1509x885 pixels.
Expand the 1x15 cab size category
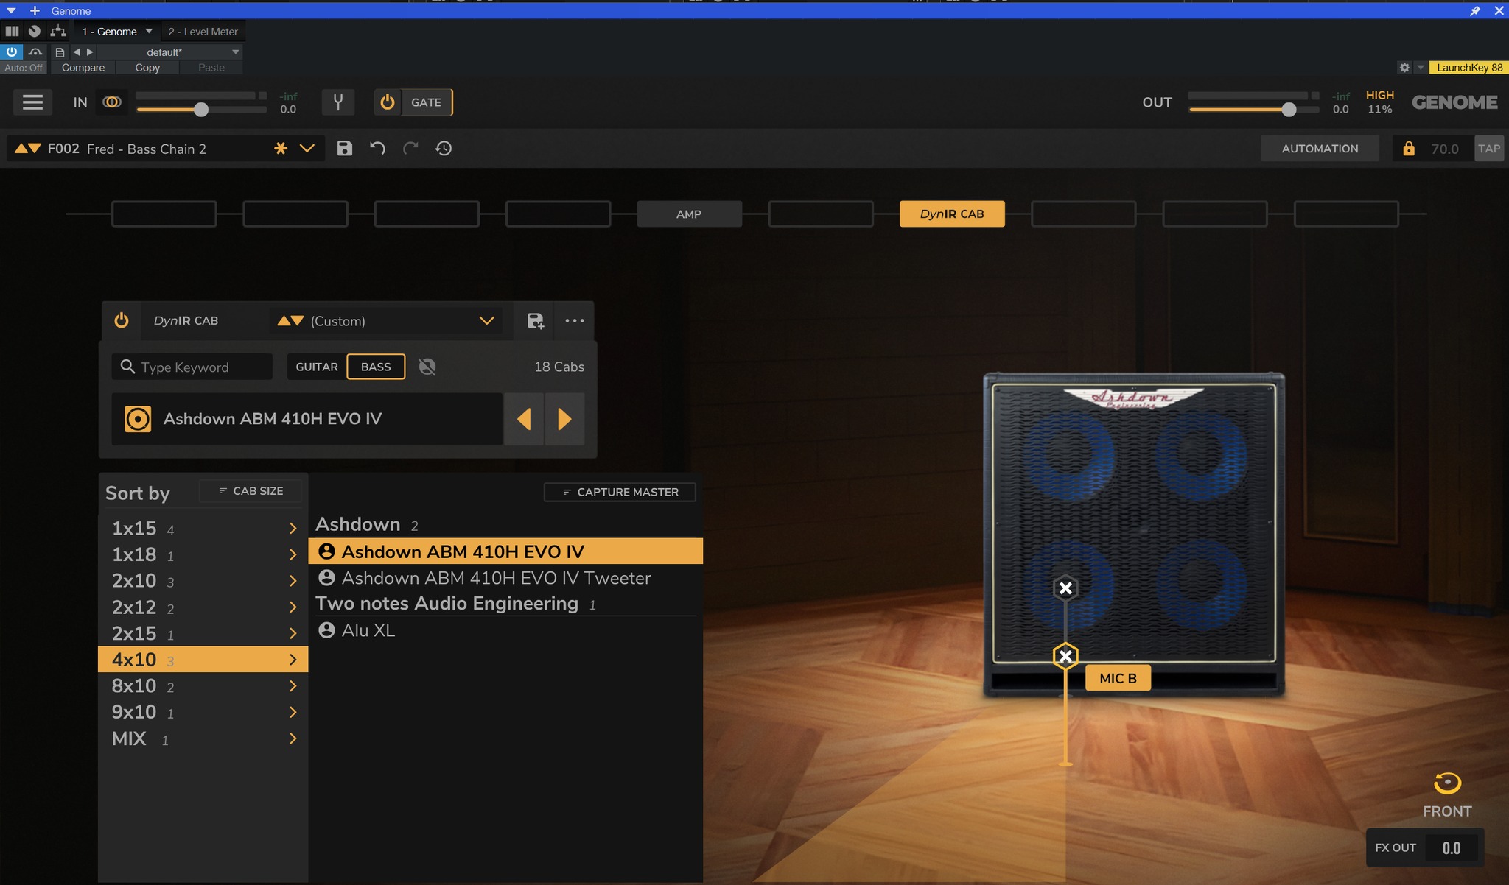point(203,529)
